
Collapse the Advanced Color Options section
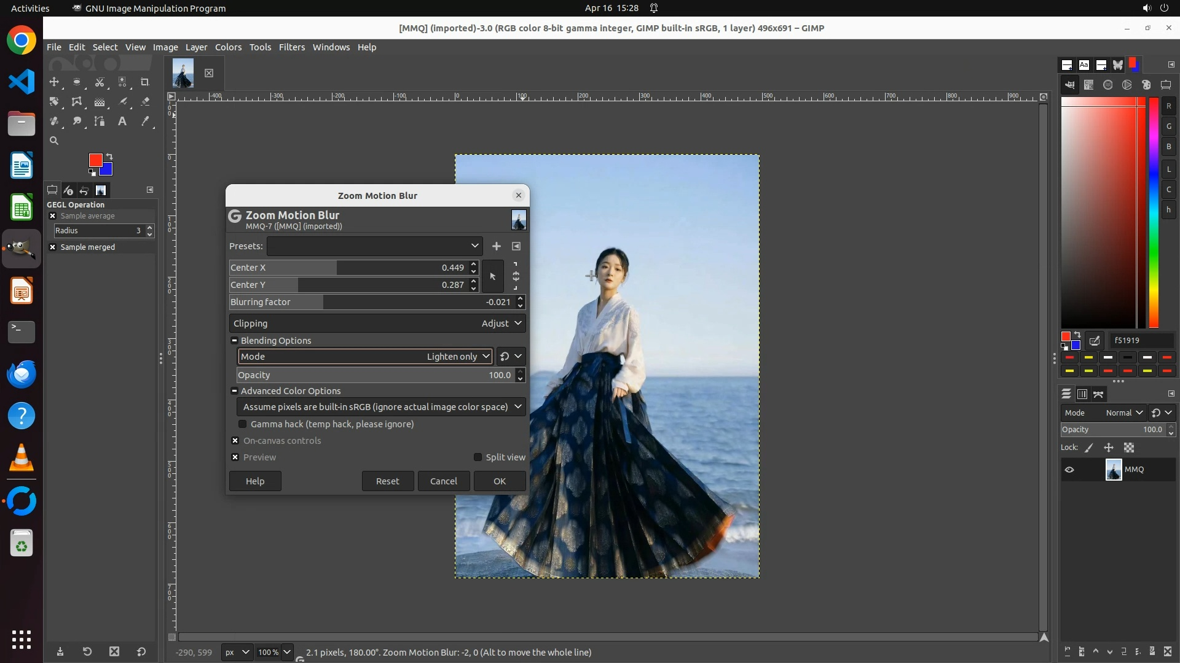[234, 391]
